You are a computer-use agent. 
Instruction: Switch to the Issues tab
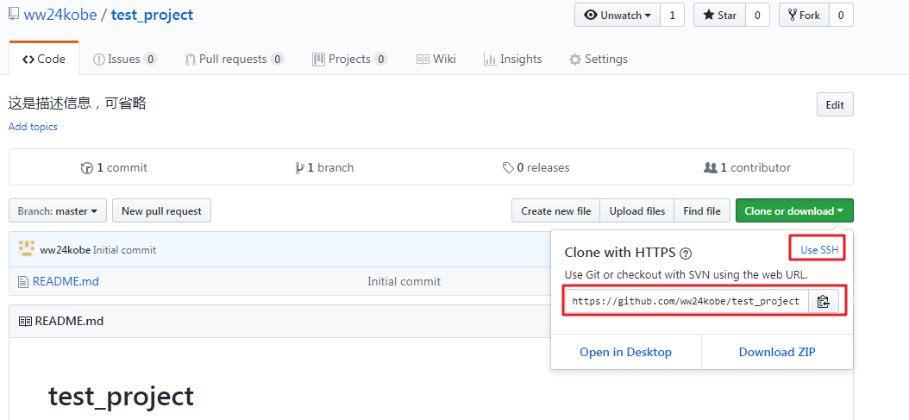[x=124, y=60]
